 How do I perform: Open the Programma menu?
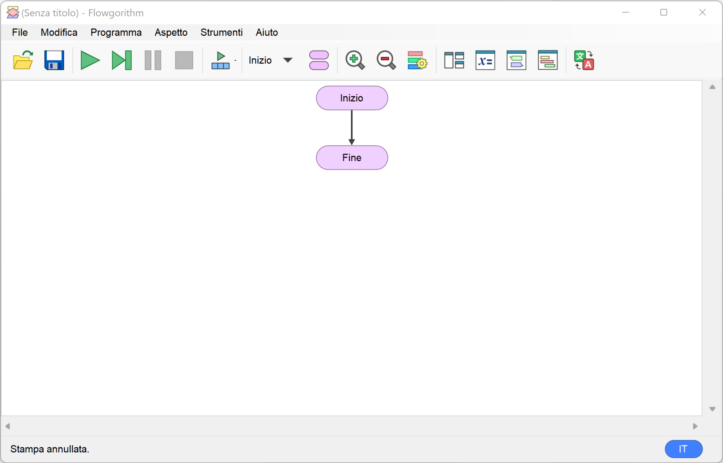coord(116,32)
